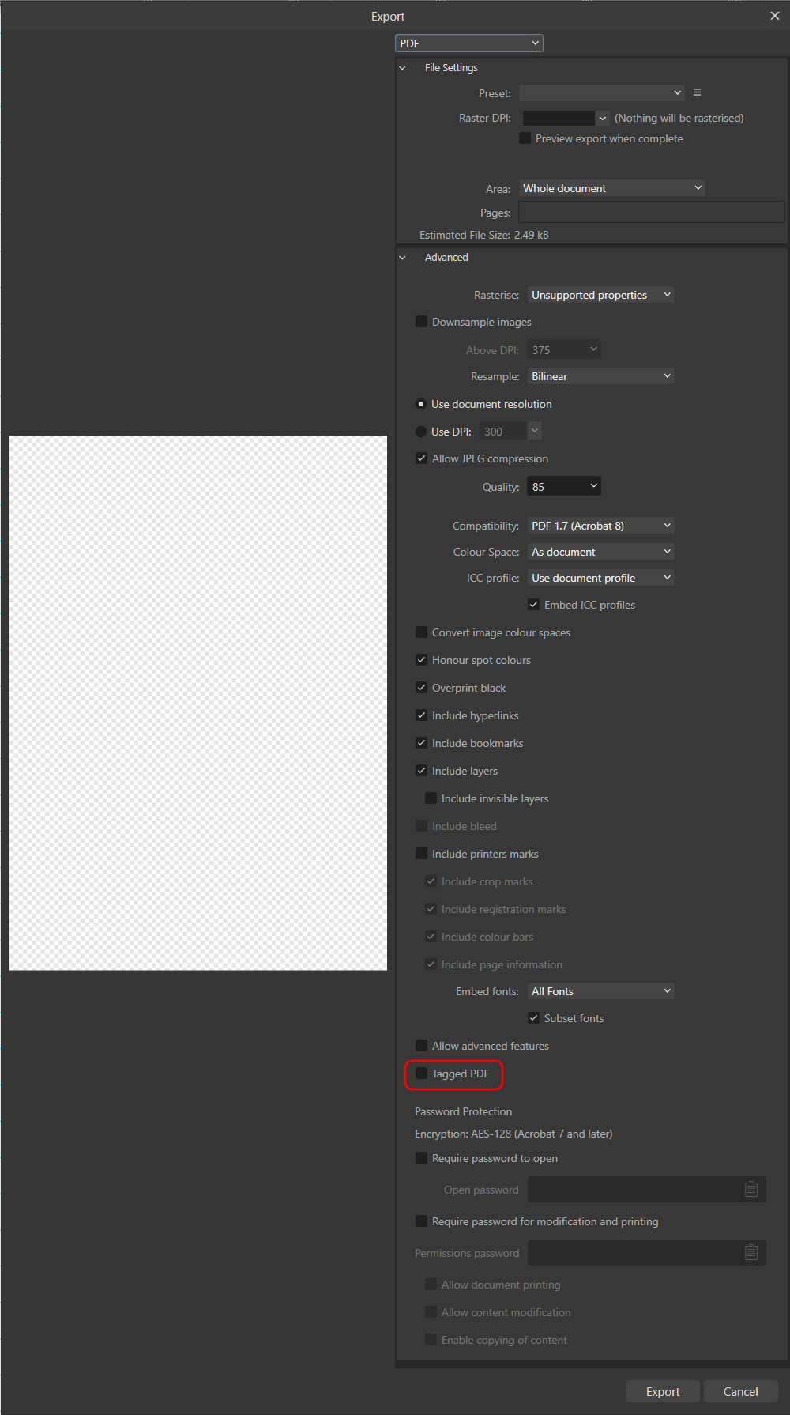This screenshot has height=1415, width=790.
Task: Open the export format PDF dropdown
Action: [x=469, y=43]
